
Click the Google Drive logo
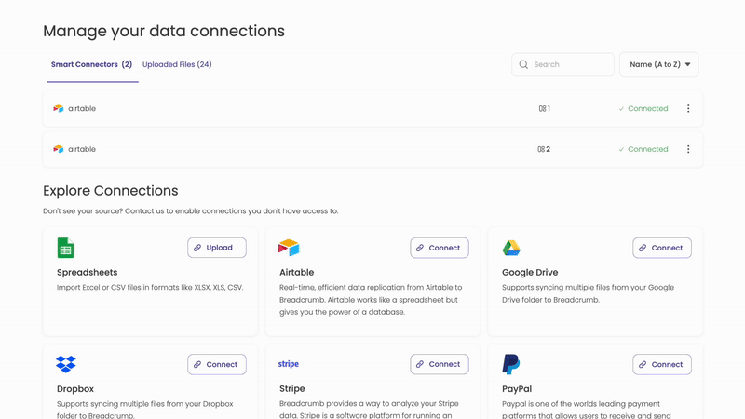511,248
